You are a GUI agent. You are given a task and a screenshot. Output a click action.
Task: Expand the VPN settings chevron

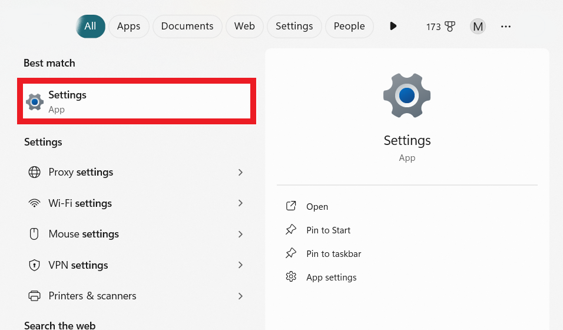pyautogui.click(x=240, y=265)
